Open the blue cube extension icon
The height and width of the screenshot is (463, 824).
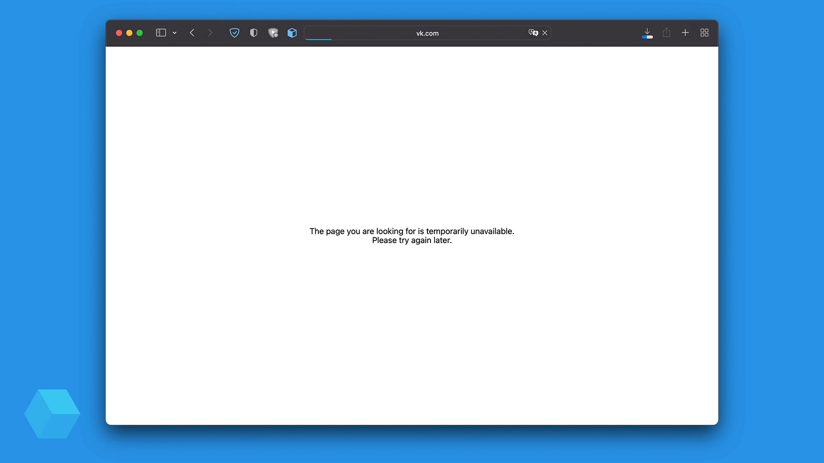[x=292, y=33]
